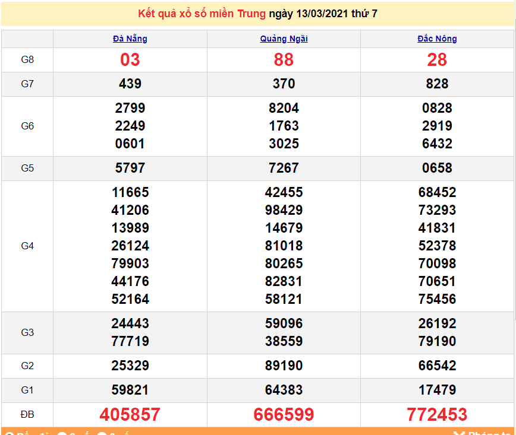
Task: Select the third radio option in bottom bar
Action: pos(101,433)
